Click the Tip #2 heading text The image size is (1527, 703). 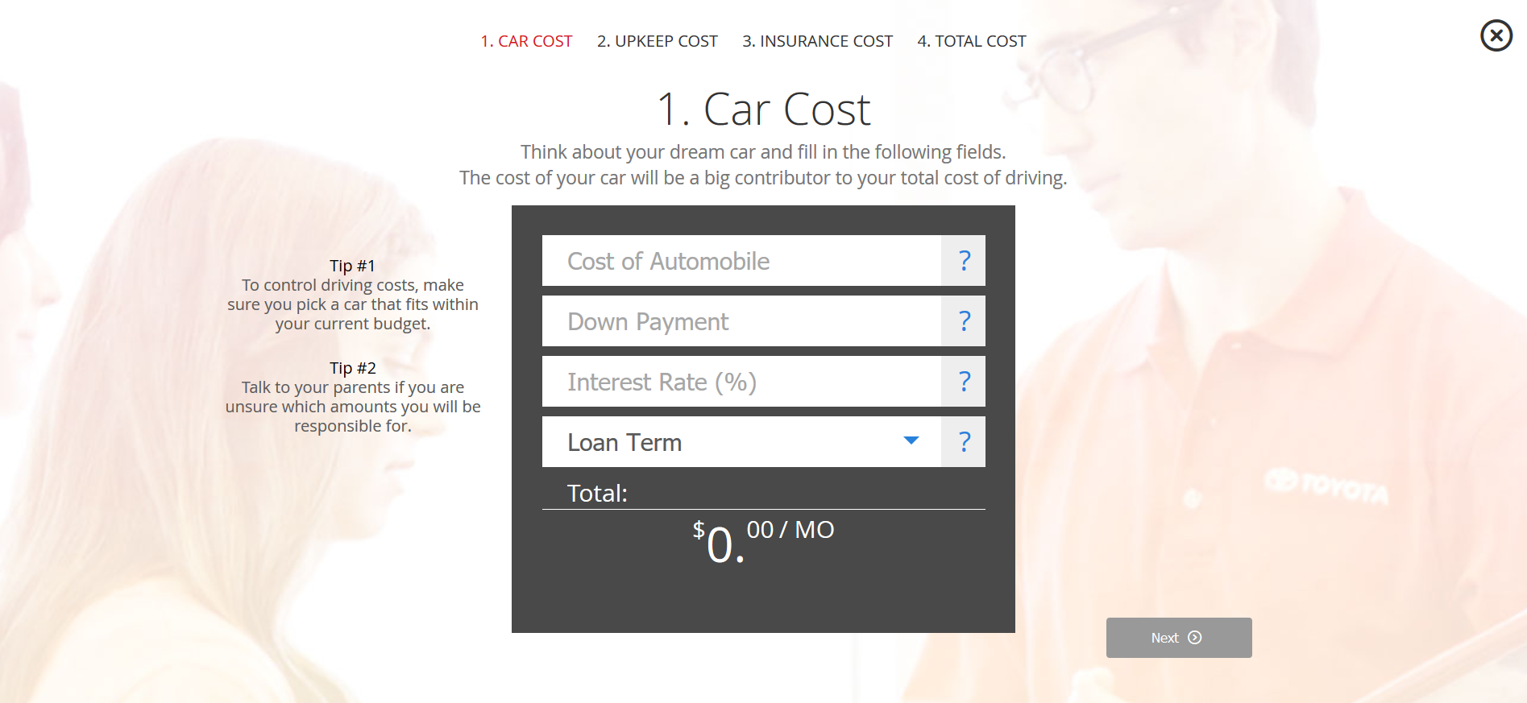[352, 368]
